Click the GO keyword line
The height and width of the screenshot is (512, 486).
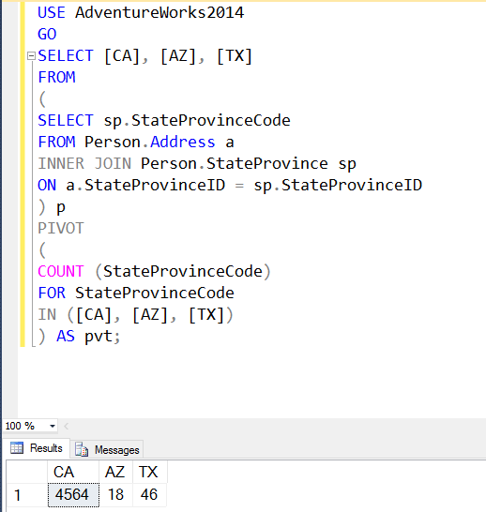pyautogui.click(x=47, y=35)
